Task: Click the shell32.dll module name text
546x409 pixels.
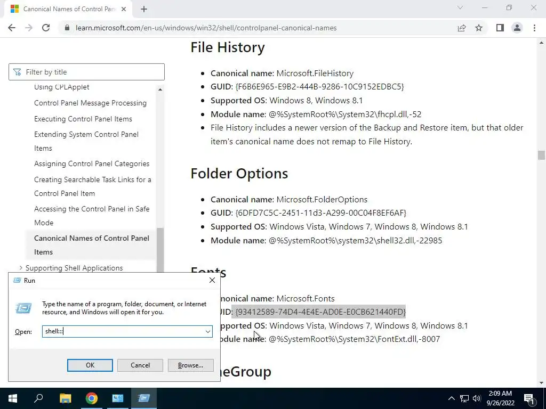Action: pyautogui.click(x=355, y=240)
